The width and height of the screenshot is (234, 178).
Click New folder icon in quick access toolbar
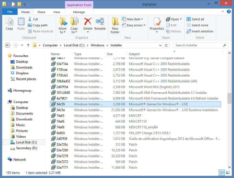[19, 4]
